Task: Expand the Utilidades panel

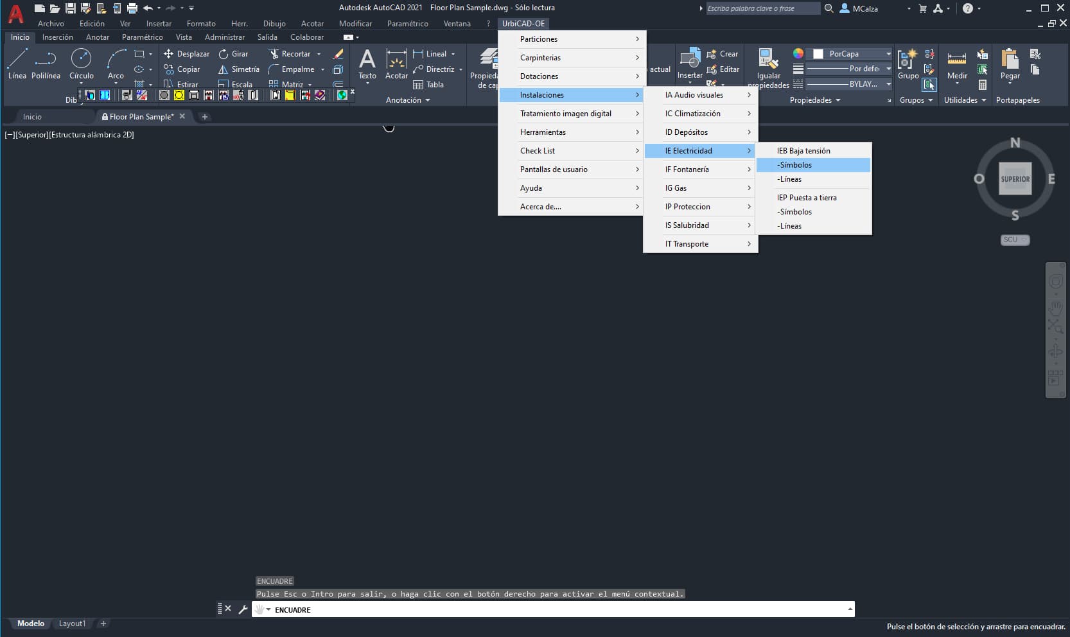Action: pos(965,100)
